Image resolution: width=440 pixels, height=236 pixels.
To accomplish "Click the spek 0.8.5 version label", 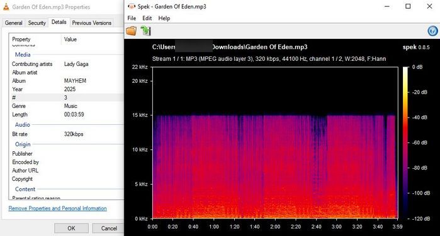I will coord(416,47).
